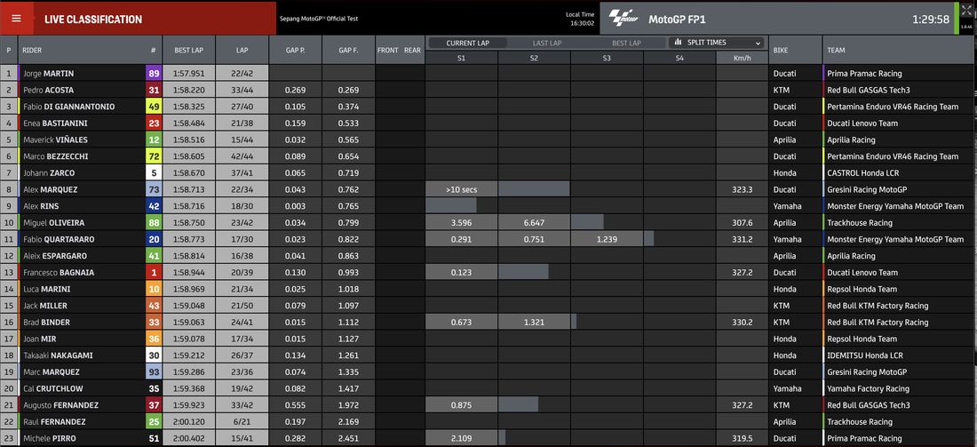Image resolution: width=977 pixels, height=447 pixels.
Task: Click Di Giannantonio's number 49 badge
Action: (154, 107)
